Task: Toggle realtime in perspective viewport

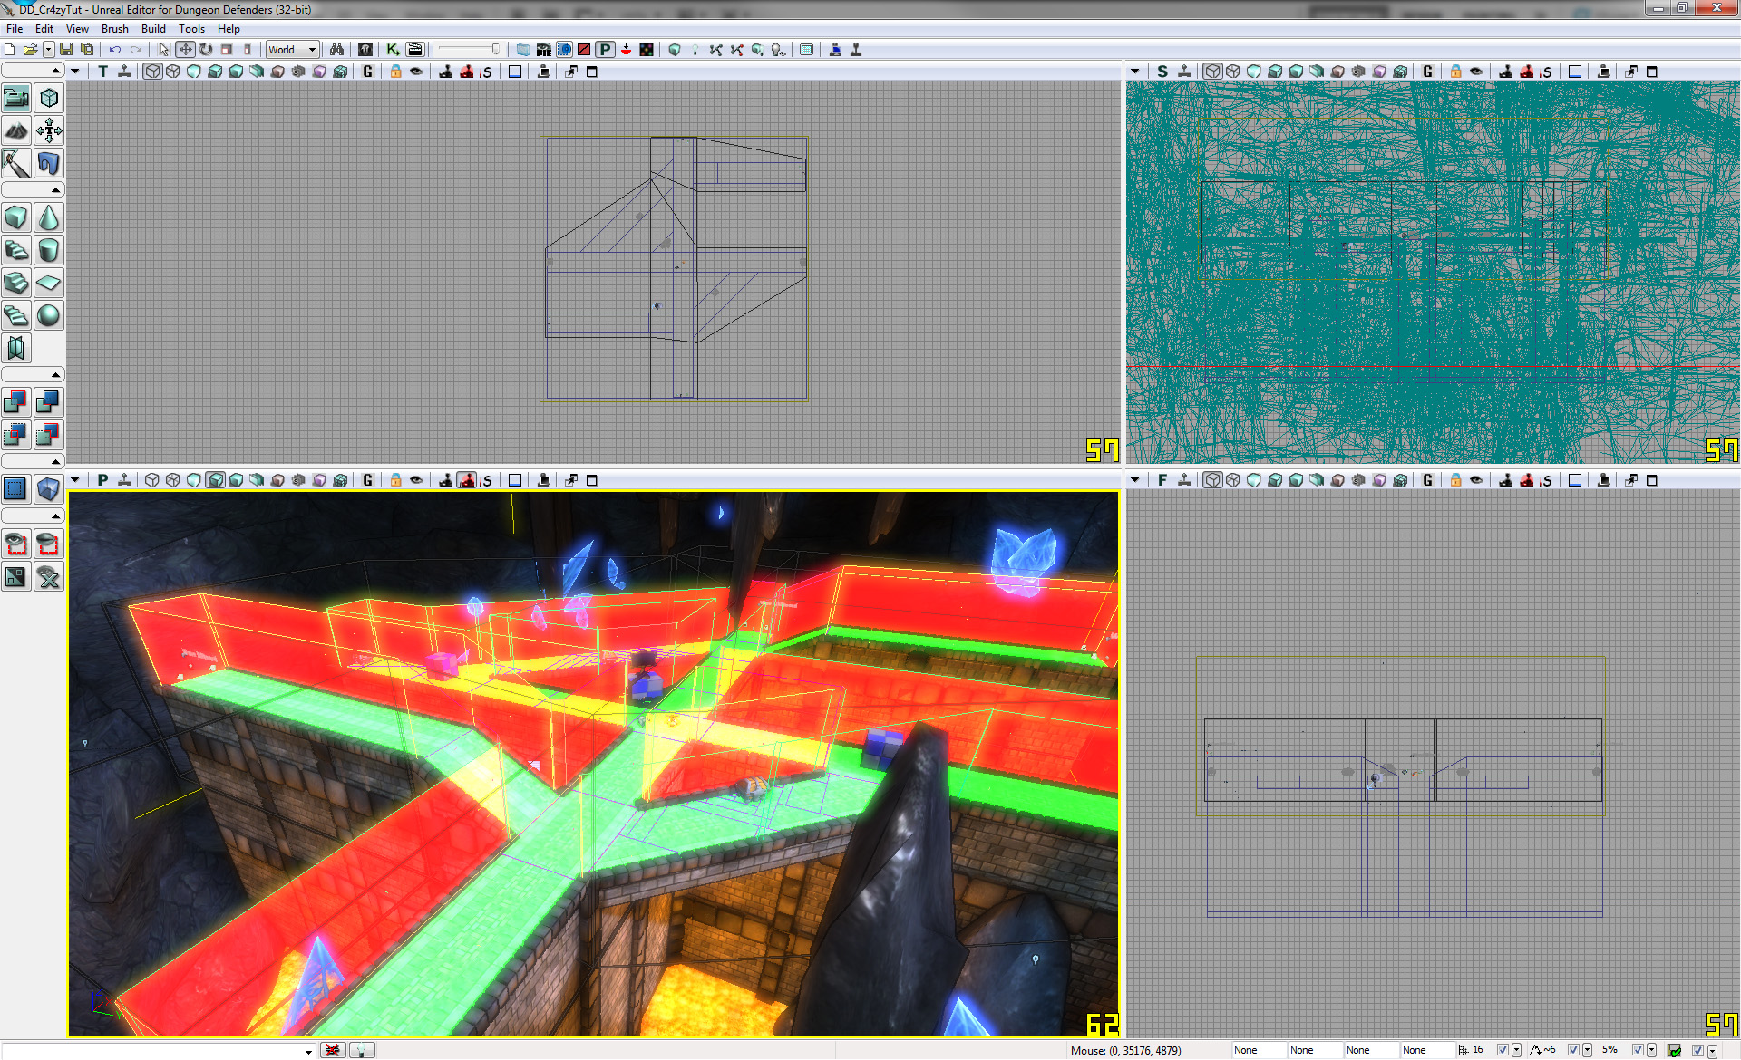Action: coord(124,480)
